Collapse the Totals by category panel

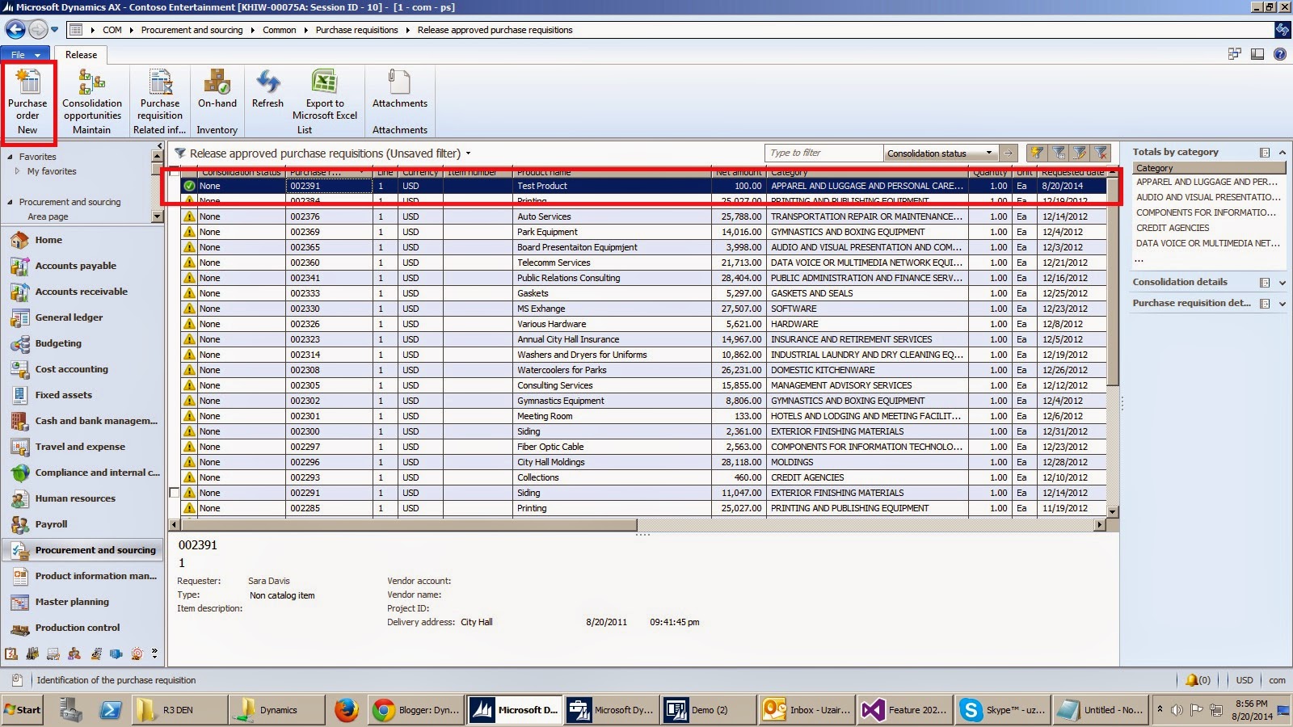pyautogui.click(x=1282, y=151)
